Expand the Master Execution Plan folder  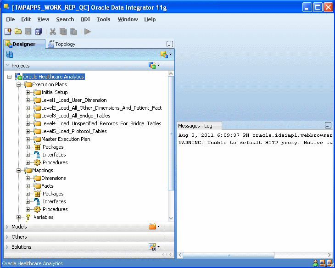(28, 139)
